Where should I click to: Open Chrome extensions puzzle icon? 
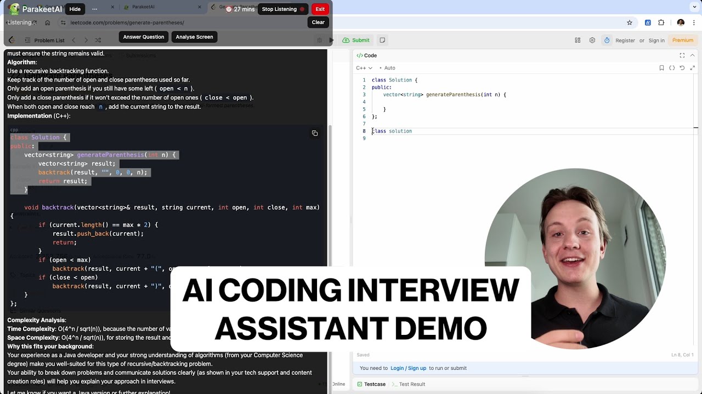point(661,22)
